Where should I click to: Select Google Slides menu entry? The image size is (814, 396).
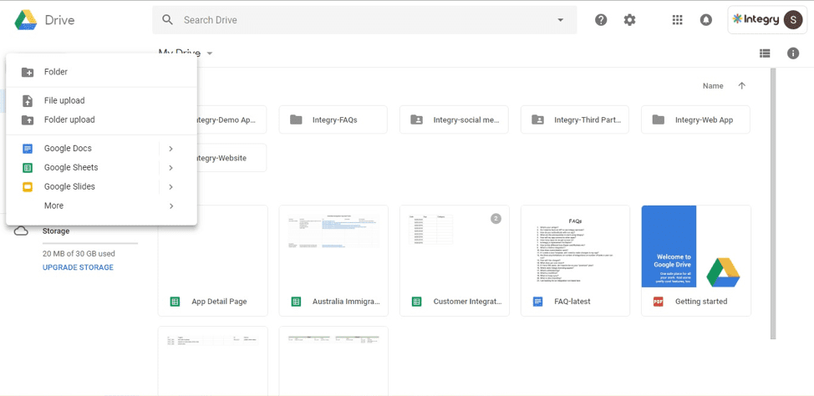pyautogui.click(x=101, y=187)
